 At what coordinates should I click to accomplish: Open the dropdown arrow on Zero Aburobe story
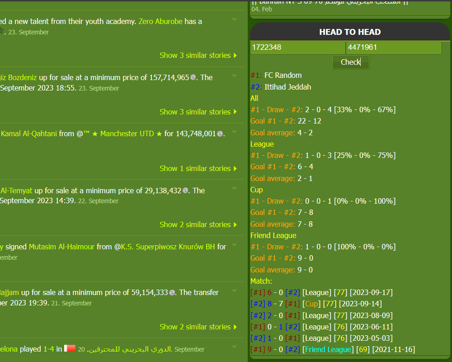(x=234, y=19)
